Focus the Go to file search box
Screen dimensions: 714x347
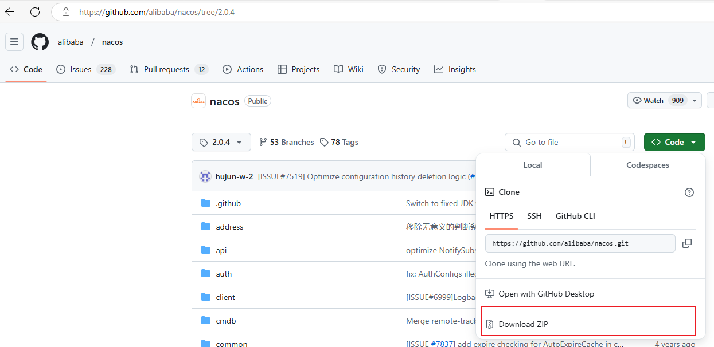click(569, 142)
